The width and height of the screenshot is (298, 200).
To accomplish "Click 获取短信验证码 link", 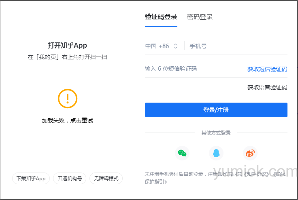I will (x=267, y=69).
